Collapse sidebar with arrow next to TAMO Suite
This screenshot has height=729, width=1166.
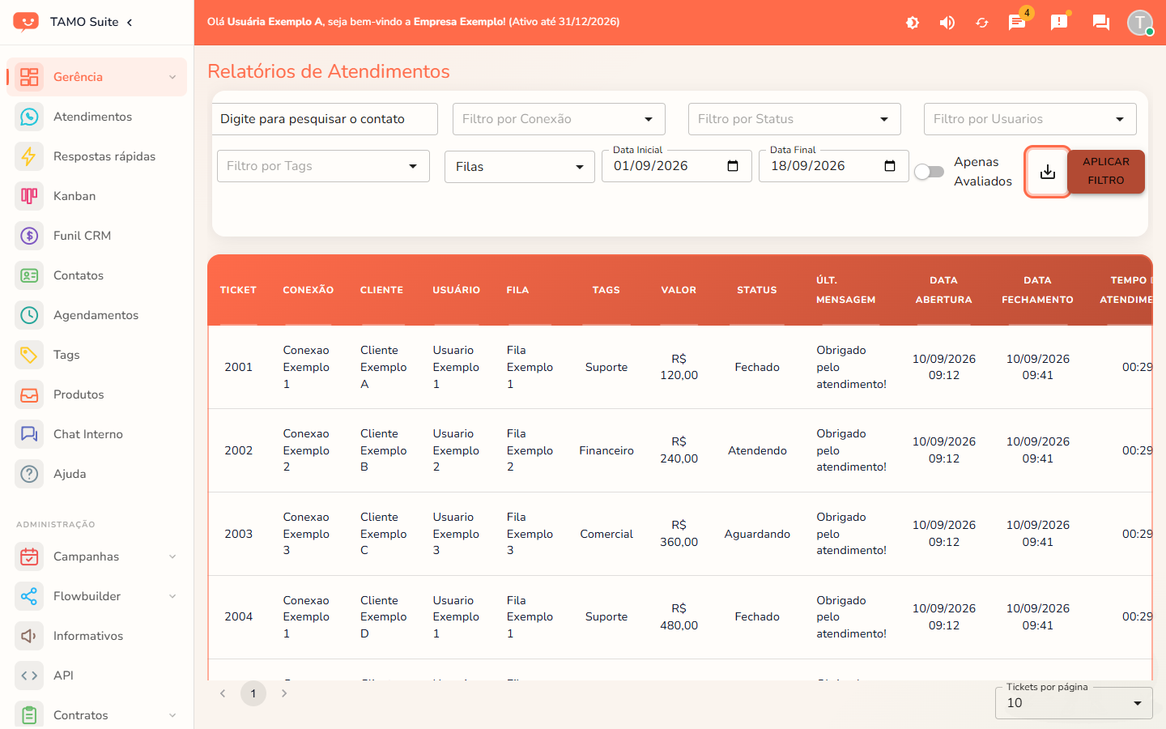pyautogui.click(x=130, y=22)
